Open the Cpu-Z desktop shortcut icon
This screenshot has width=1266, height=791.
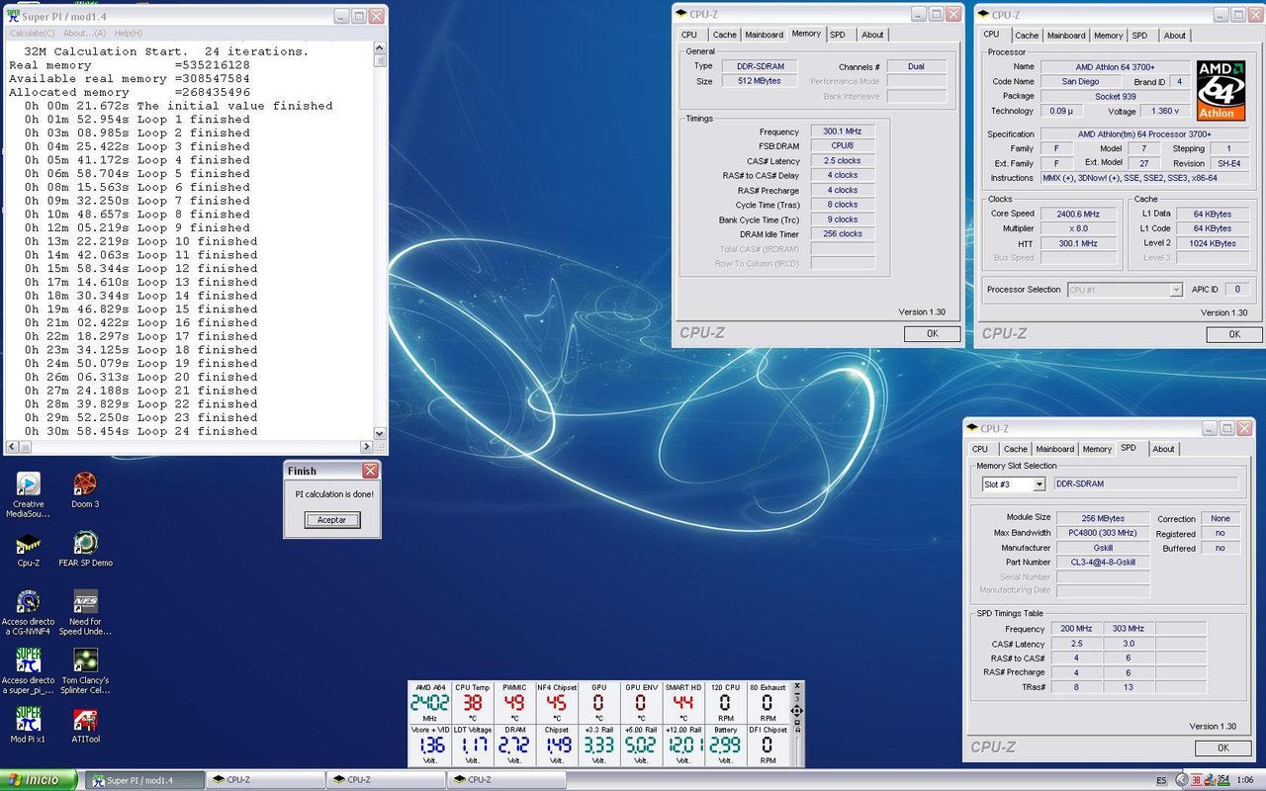click(29, 544)
